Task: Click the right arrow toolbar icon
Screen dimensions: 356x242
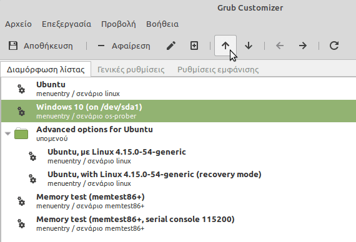Action: click(x=303, y=46)
